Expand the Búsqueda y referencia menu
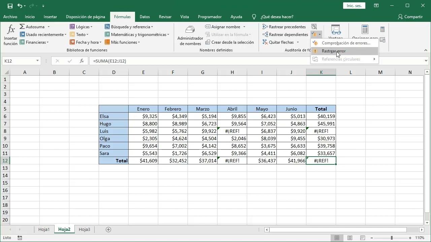Image resolution: width=431 pixels, height=242 pixels. pos(129,27)
